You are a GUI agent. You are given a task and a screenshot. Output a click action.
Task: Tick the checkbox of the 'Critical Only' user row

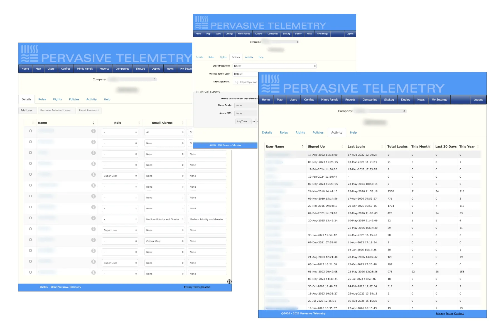pos(30,240)
